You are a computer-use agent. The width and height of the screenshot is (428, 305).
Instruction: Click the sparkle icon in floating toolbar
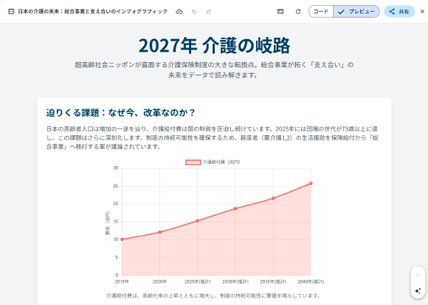tap(418, 291)
